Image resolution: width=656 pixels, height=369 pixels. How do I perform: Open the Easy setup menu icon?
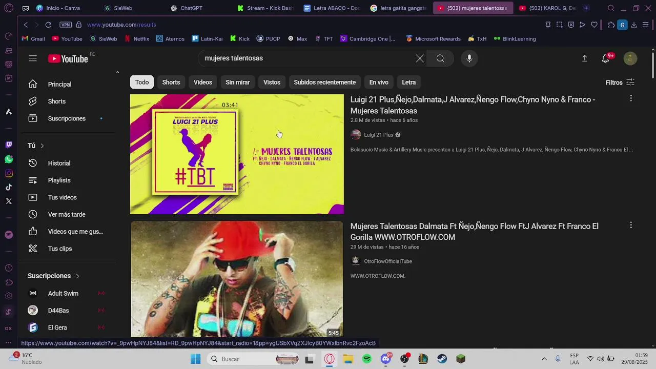click(646, 25)
